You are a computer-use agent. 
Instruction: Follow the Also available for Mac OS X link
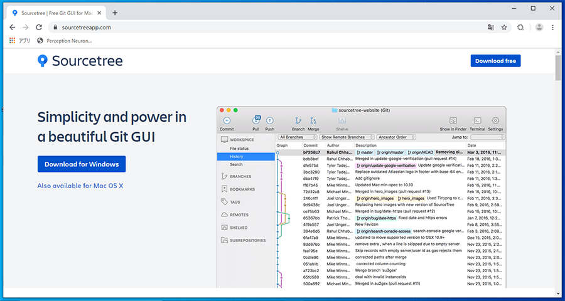[x=80, y=186]
